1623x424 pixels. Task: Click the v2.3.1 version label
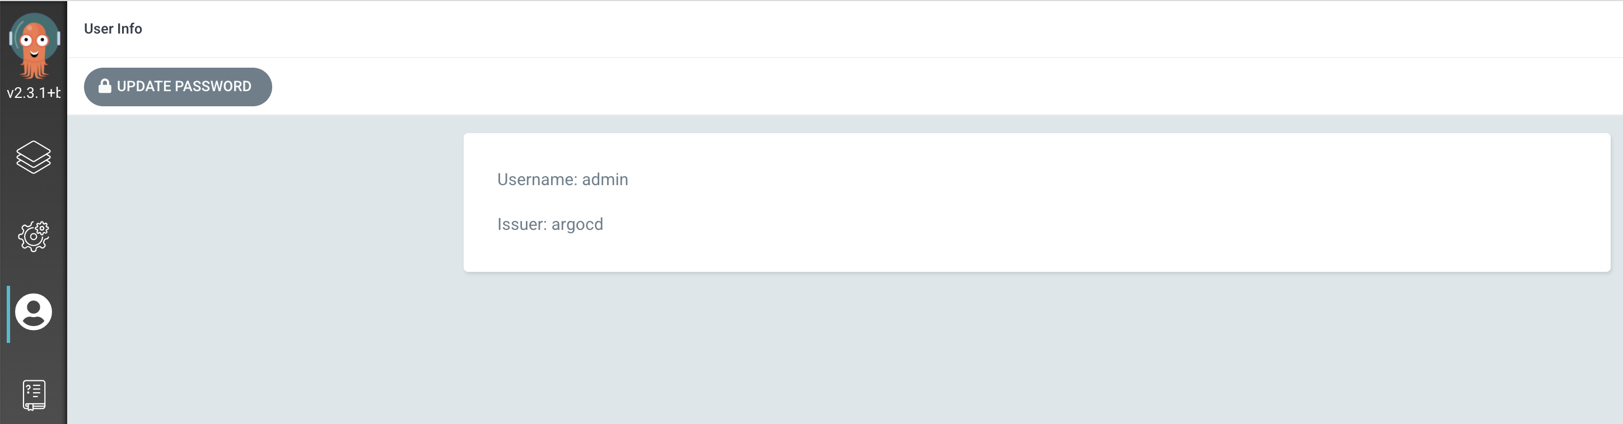[x=34, y=93]
